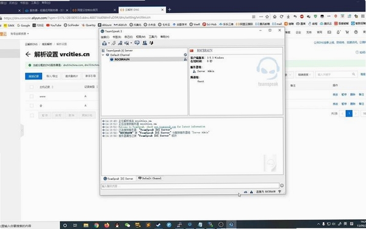Image resolution: width=366 pixels, height=229 pixels.
Task: Open the browser page actions ellipsis menu
Action: point(261,16)
